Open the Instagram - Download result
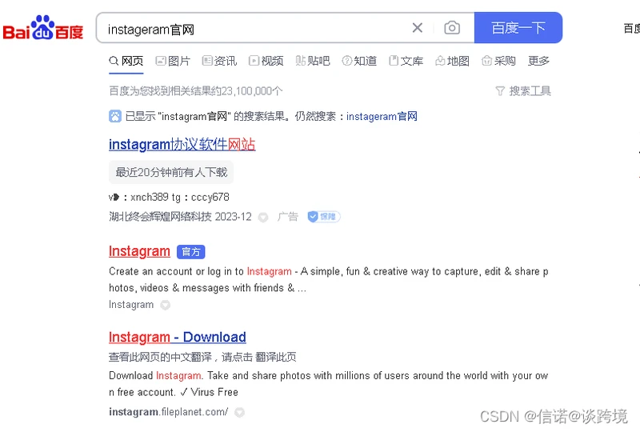This screenshot has height=432, width=640. coord(177,338)
